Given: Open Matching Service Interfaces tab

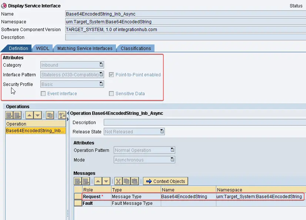Looking at the screenshot, I should (85, 49).
